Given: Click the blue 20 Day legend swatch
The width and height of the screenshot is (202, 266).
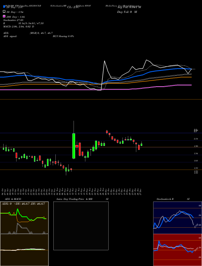Looking at the screenshot, I should (x=4, y=6).
